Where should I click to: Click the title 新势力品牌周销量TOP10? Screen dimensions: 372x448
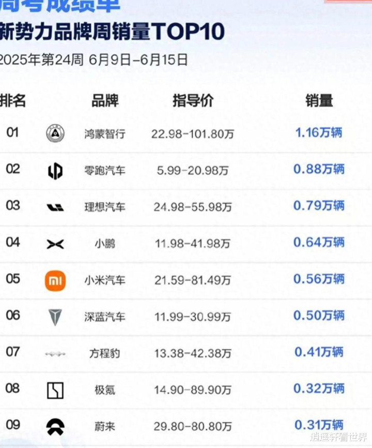pos(112,31)
